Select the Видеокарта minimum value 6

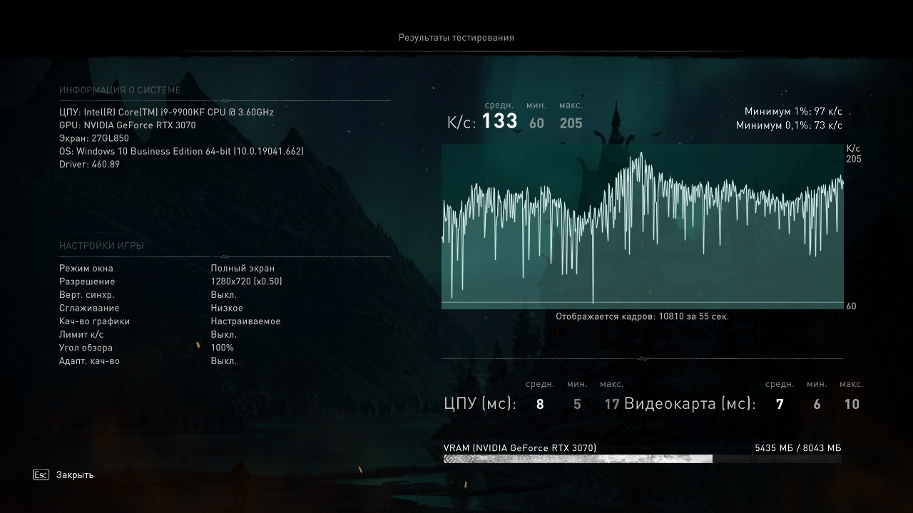[x=817, y=405]
